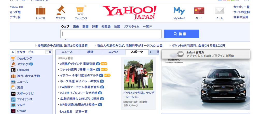Image resolution: width=265 pixels, height=114 pixels.
Task: Start Flash plugin via Safari 省電力 banner
Action: (206, 54)
